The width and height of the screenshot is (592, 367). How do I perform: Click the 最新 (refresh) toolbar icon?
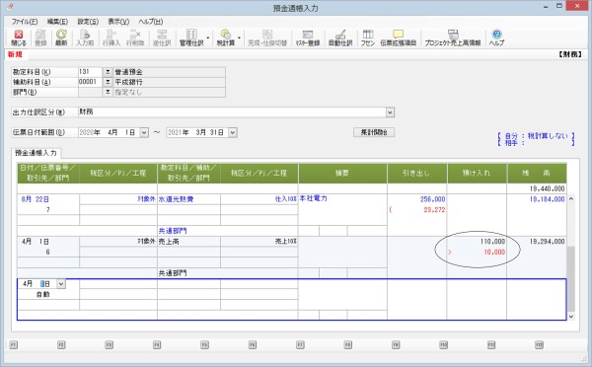[x=61, y=37]
